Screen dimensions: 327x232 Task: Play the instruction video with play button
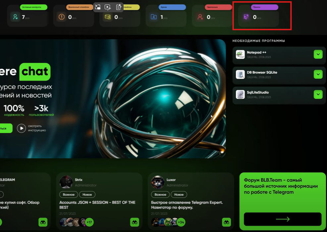pyautogui.click(x=21, y=128)
